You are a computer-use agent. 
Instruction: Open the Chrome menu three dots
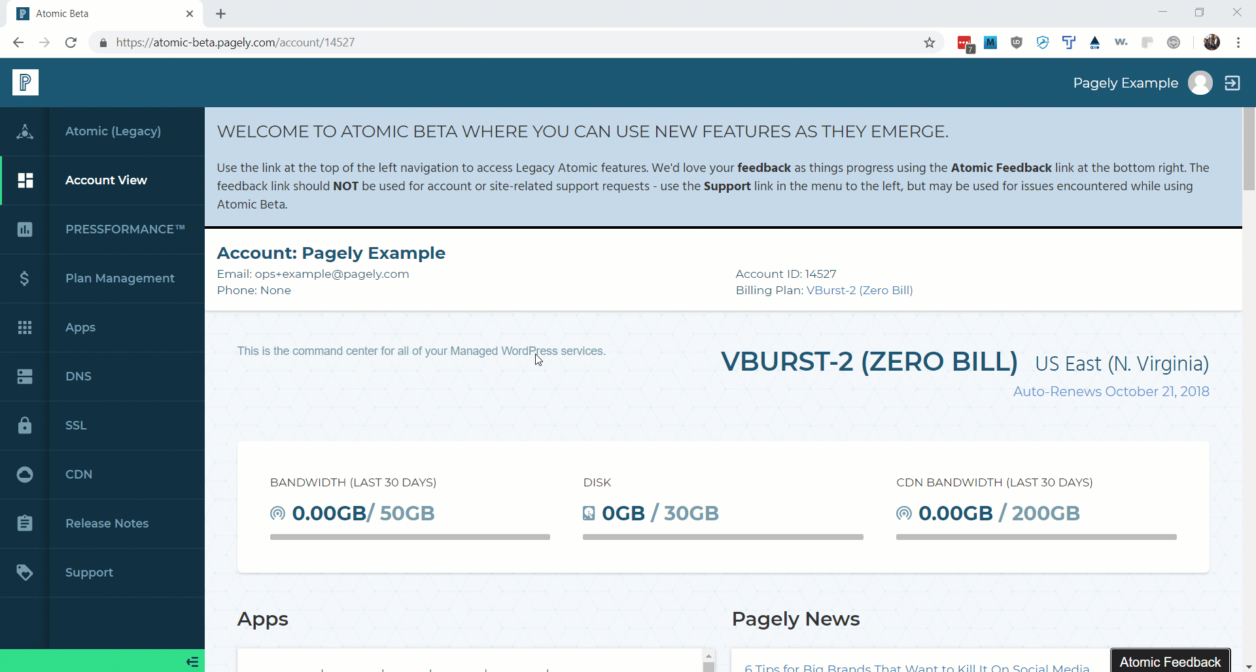pos(1238,42)
